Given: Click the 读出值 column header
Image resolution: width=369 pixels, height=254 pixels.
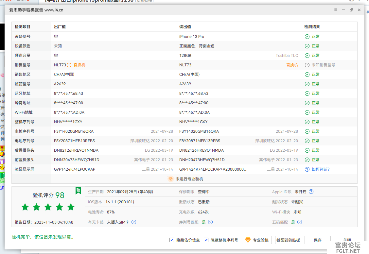Looking at the screenshot, I should click(185, 27).
